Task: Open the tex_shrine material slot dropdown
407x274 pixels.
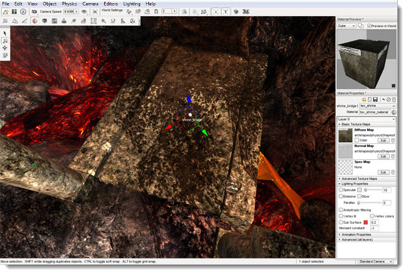Action: [x=378, y=106]
